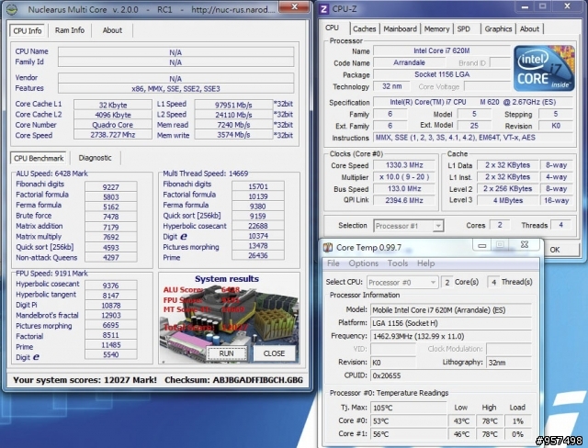Expand the Processor #1 selection dropdown in CPU-Z
Viewport: 588px width, 448px height.
click(437, 226)
